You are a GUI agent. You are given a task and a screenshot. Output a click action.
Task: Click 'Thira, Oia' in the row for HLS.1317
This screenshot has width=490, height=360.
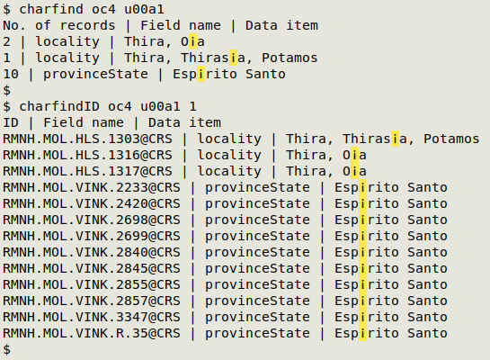[326, 171]
